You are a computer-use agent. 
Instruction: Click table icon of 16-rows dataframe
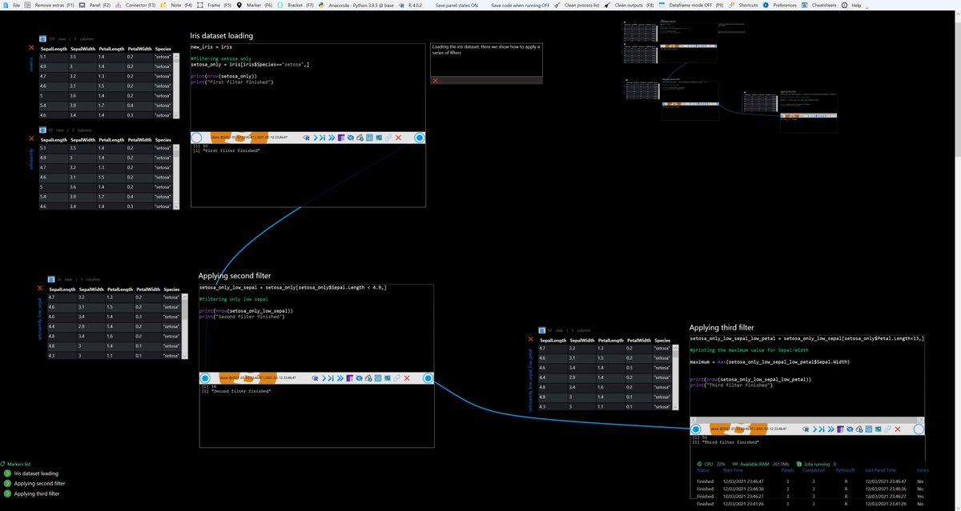pyautogui.click(x=51, y=279)
